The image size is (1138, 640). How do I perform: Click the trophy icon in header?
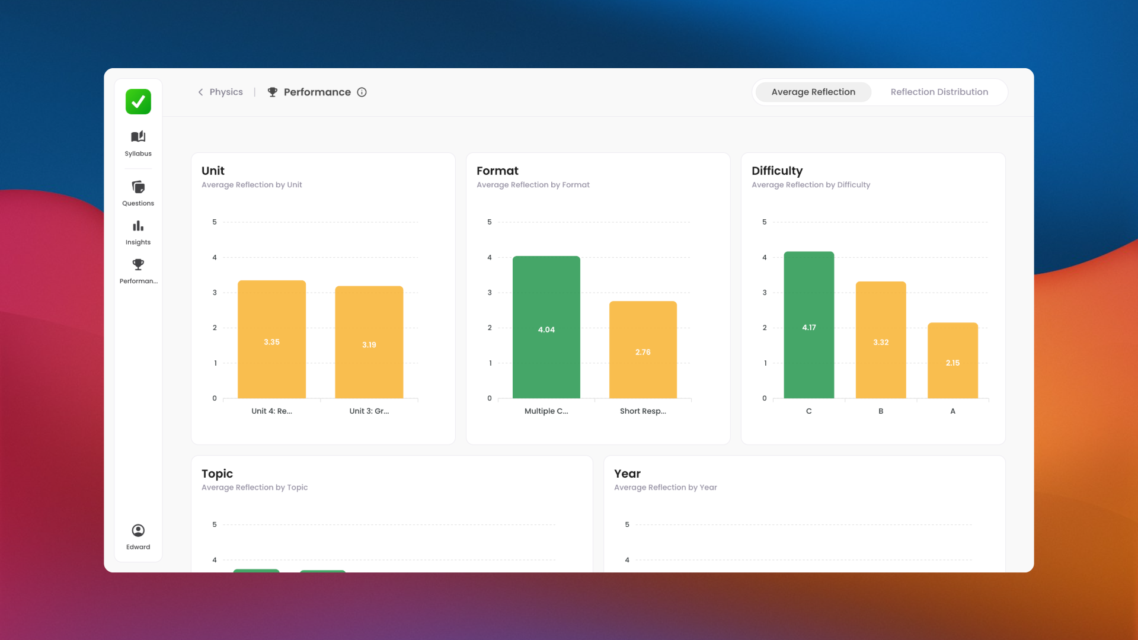(x=272, y=92)
